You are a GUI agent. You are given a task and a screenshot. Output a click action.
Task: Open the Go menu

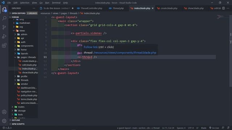pos(41,3)
